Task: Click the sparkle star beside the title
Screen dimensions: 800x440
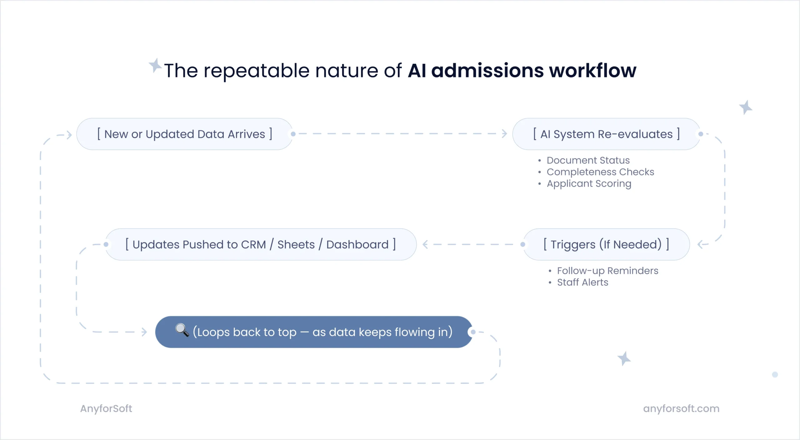Action: tap(155, 66)
